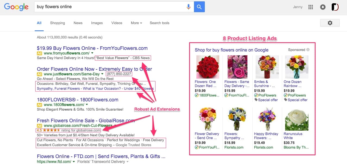The width and height of the screenshot is (347, 164).
Task: Click the red roses product thumbnail
Action: tap(208, 67)
